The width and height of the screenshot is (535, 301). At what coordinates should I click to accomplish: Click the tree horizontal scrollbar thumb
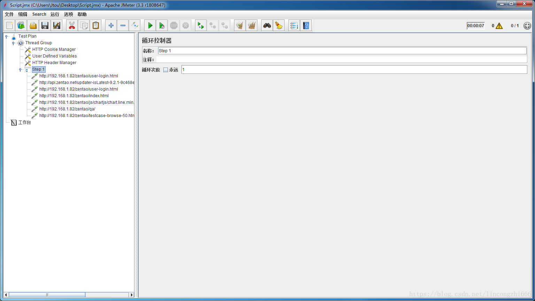coord(47,295)
